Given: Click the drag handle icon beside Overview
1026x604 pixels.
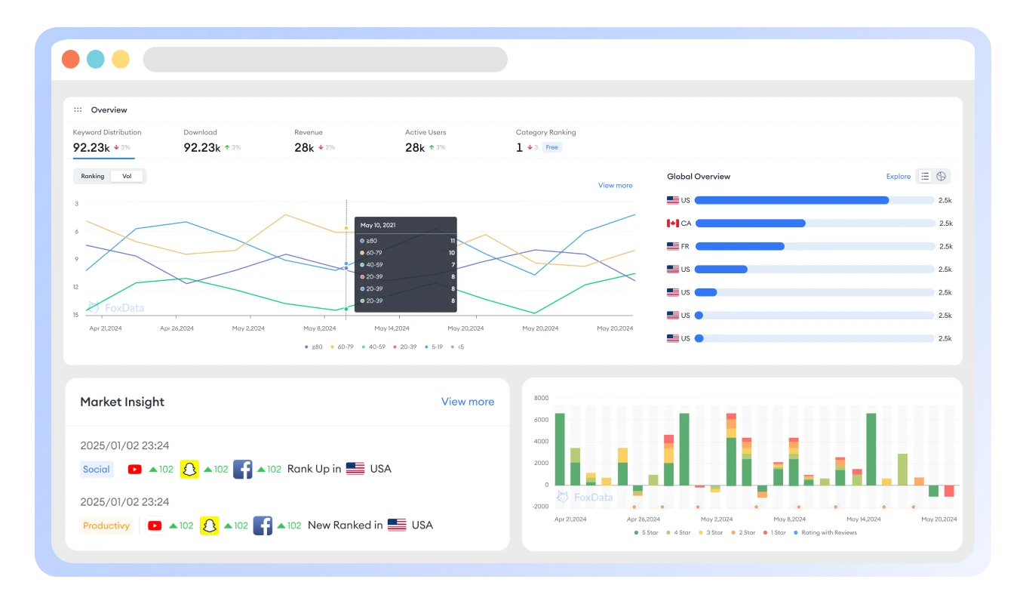Looking at the screenshot, I should tap(78, 110).
